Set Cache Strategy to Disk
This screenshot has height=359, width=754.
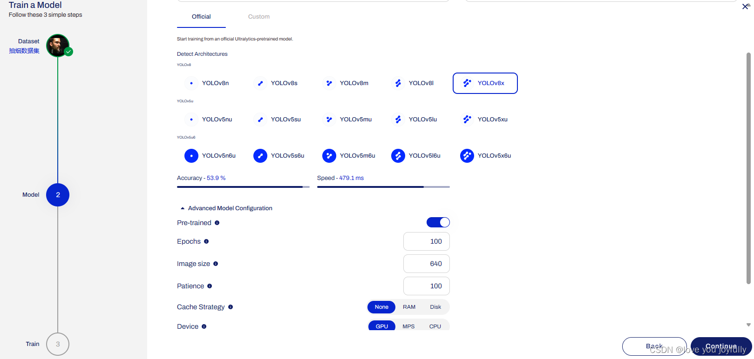[435, 307]
